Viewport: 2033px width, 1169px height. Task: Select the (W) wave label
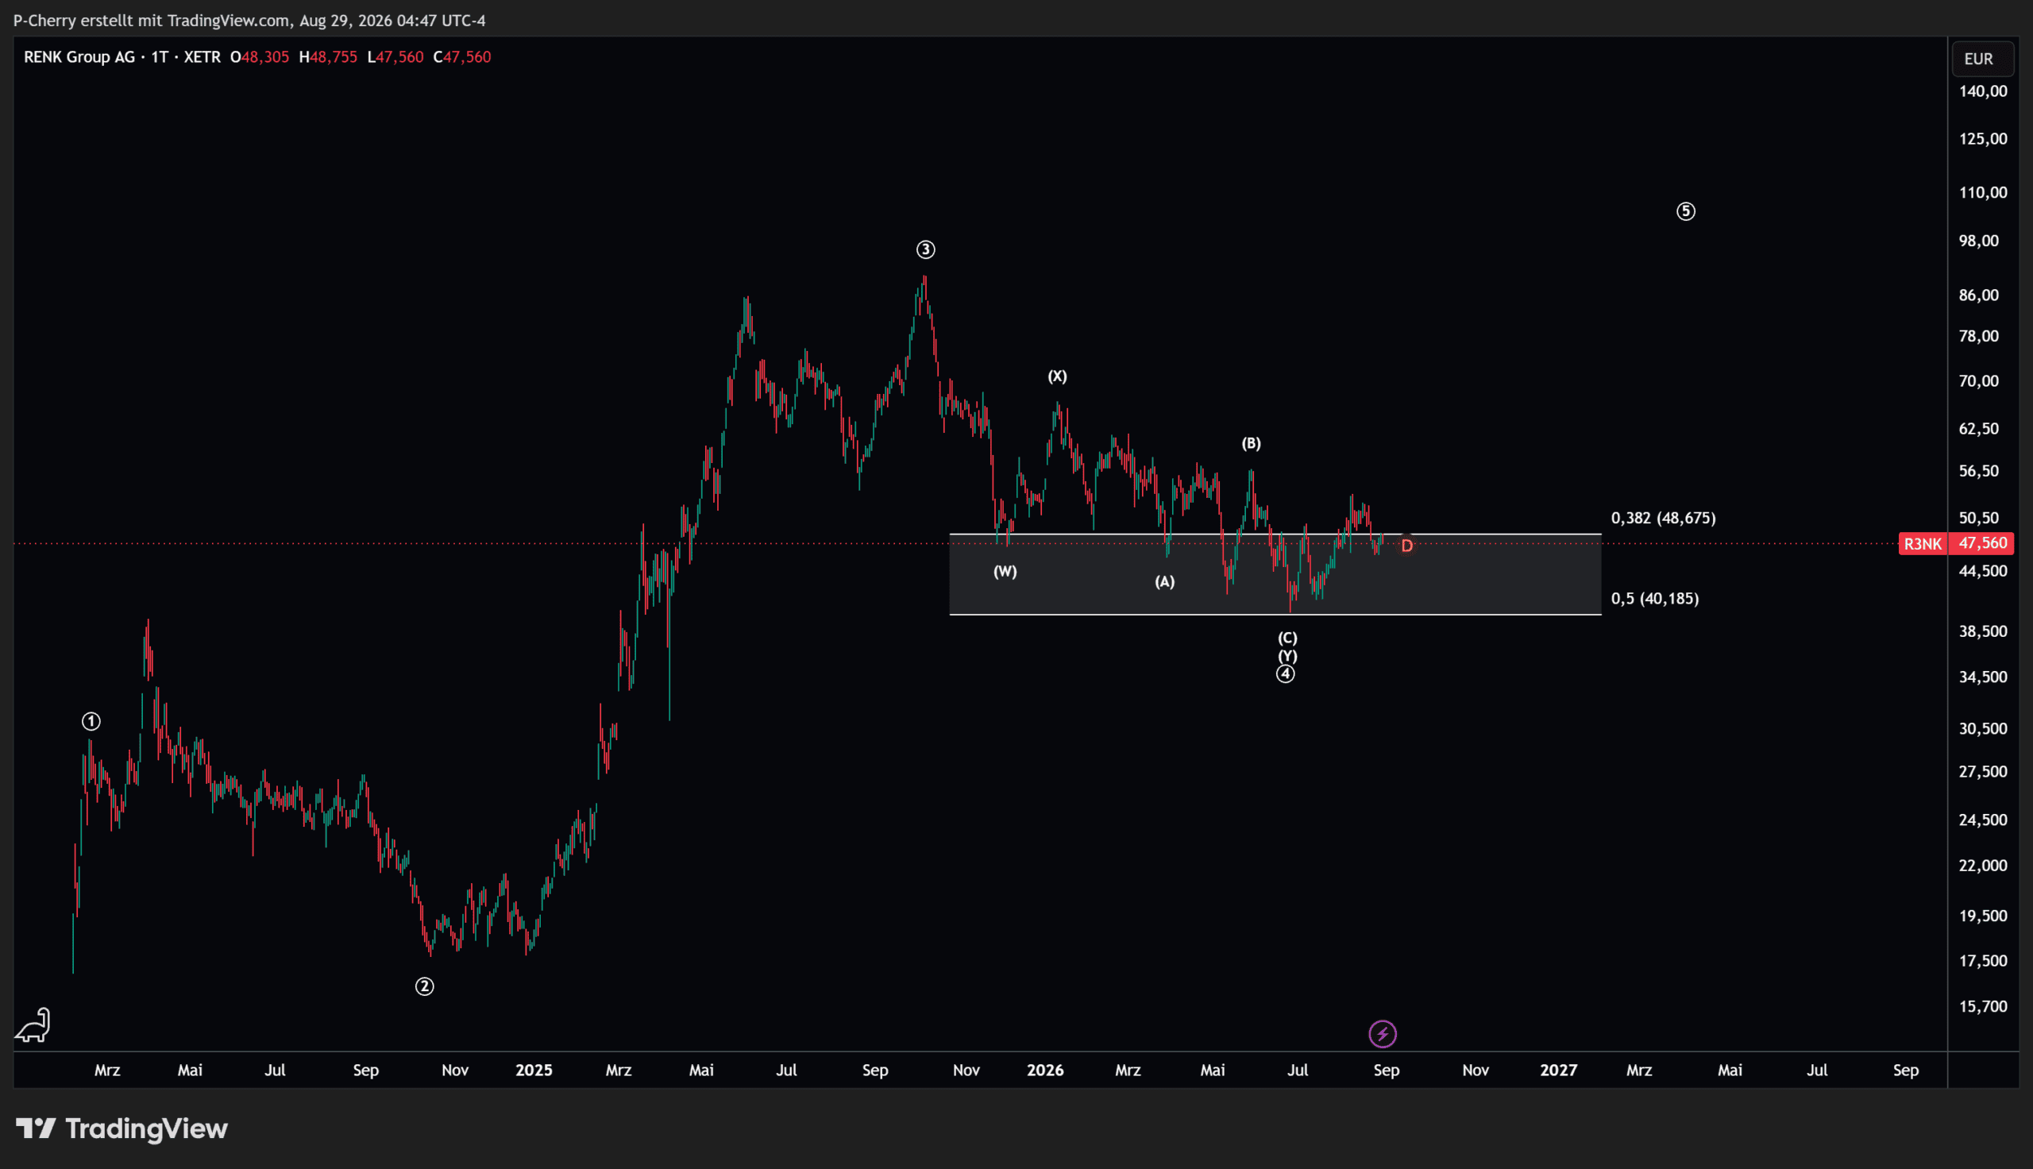[x=1005, y=572]
